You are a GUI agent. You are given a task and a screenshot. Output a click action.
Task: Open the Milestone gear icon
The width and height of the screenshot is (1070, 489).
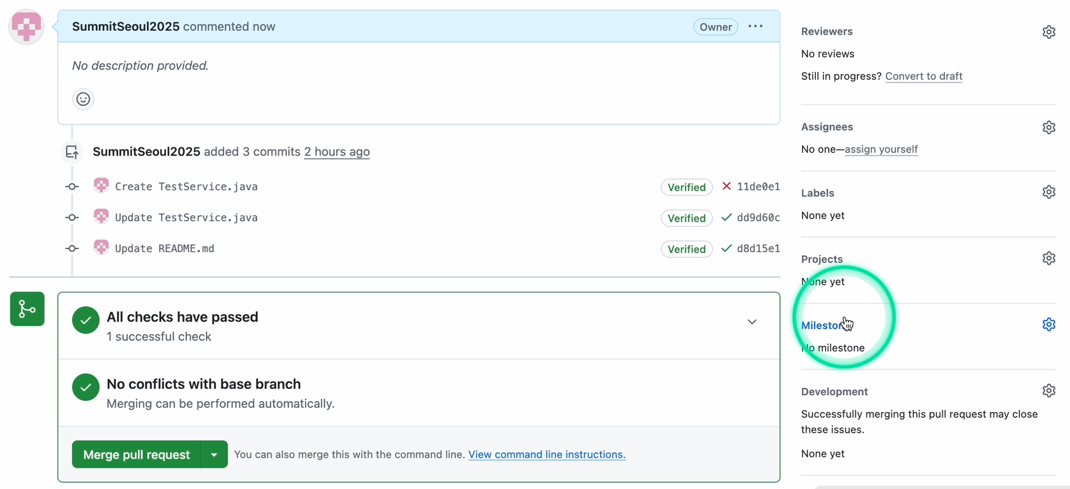1048,325
